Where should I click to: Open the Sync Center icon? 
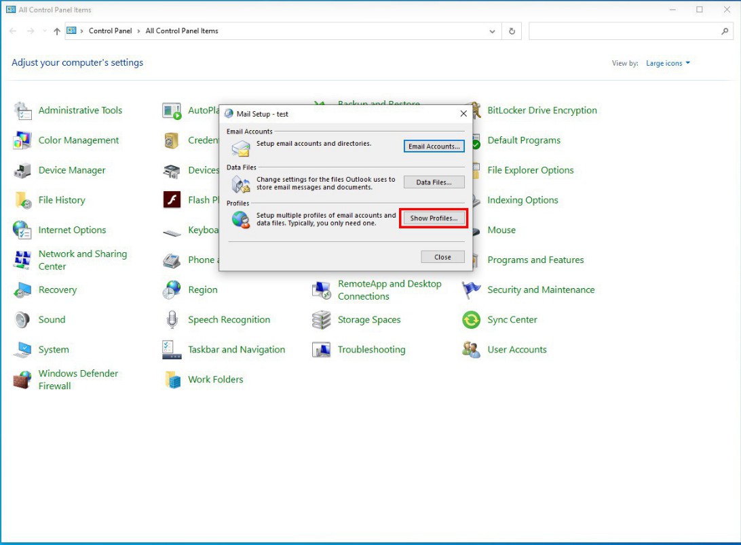(x=471, y=320)
